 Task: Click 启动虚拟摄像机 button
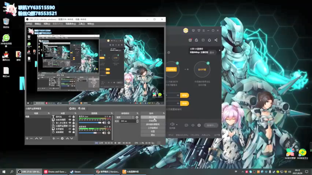coord(153,124)
